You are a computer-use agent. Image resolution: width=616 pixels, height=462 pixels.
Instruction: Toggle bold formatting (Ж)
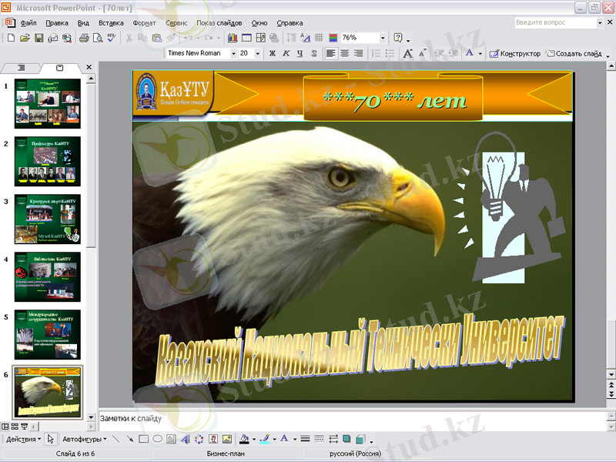[x=271, y=54]
